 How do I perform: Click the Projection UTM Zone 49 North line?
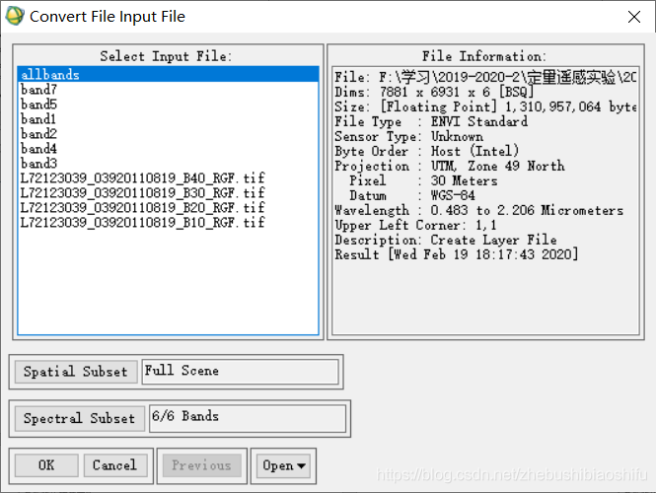(450, 166)
